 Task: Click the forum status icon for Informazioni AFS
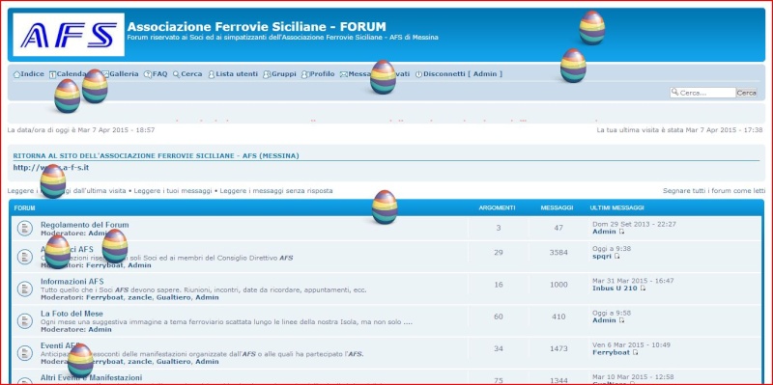(25, 289)
